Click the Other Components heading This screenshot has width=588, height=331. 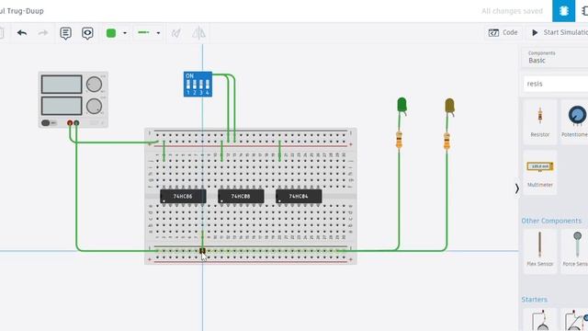[x=551, y=221]
